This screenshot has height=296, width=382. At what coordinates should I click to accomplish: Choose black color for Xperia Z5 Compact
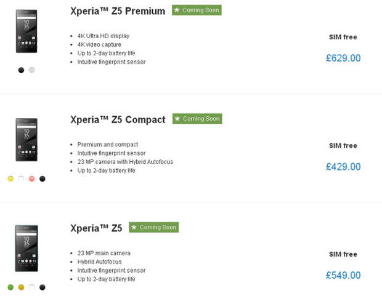43,178
